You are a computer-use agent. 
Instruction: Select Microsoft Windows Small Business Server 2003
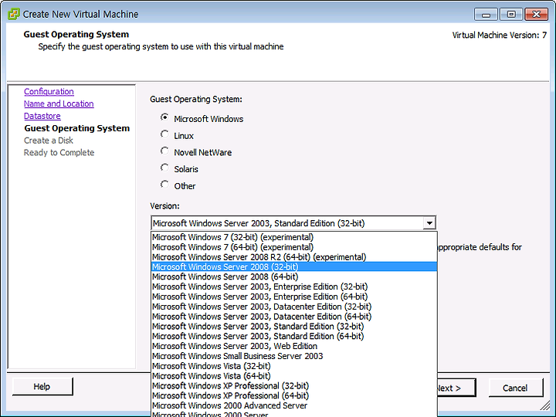click(x=293, y=356)
